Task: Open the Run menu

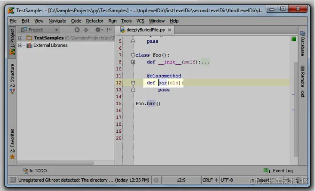Action: [x=112, y=21]
